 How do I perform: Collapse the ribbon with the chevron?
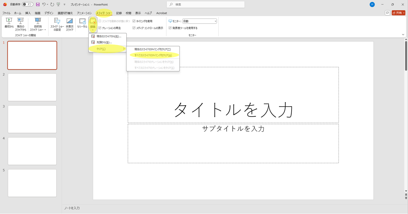pos(403,35)
